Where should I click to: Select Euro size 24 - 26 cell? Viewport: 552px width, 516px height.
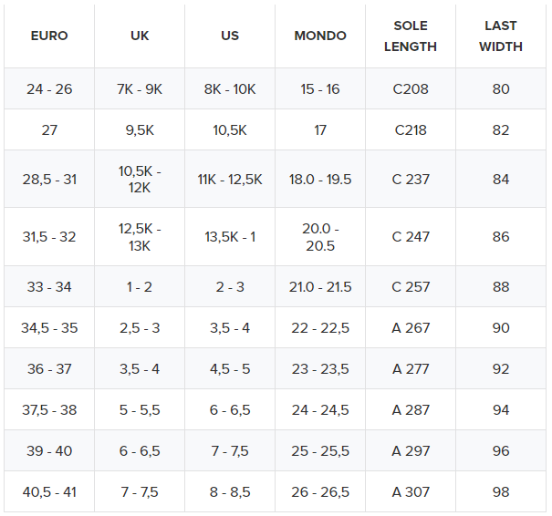click(49, 89)
